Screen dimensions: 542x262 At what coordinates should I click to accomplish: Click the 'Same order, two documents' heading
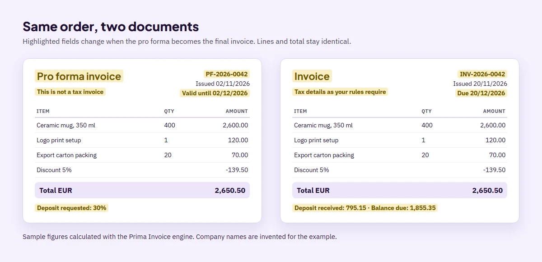(111, 26)
